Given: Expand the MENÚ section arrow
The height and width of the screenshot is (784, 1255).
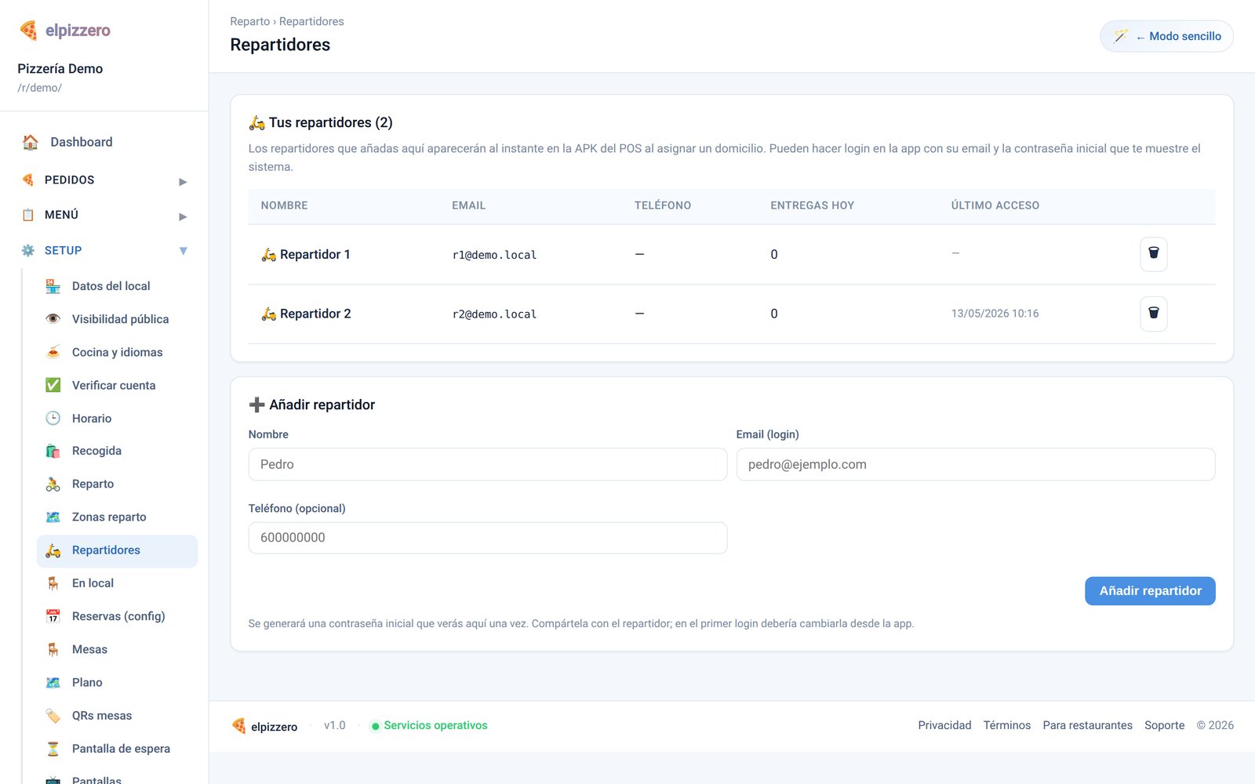Looking at the screenshot, I should 183,216.
